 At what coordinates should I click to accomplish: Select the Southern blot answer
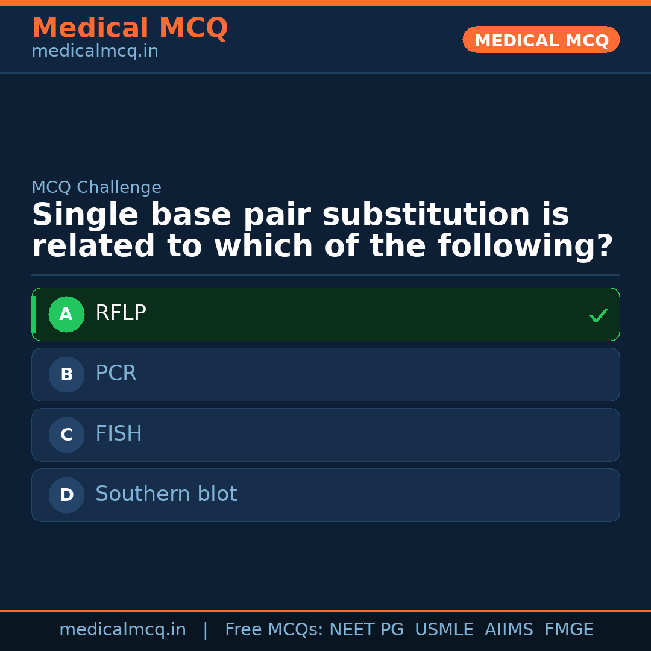[x=166, y=494]
